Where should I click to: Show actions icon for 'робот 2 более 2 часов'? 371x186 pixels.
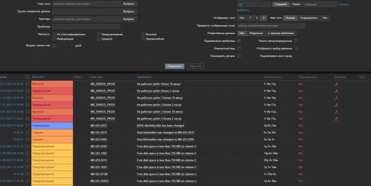pyautogui.click(x=336, y=119)
